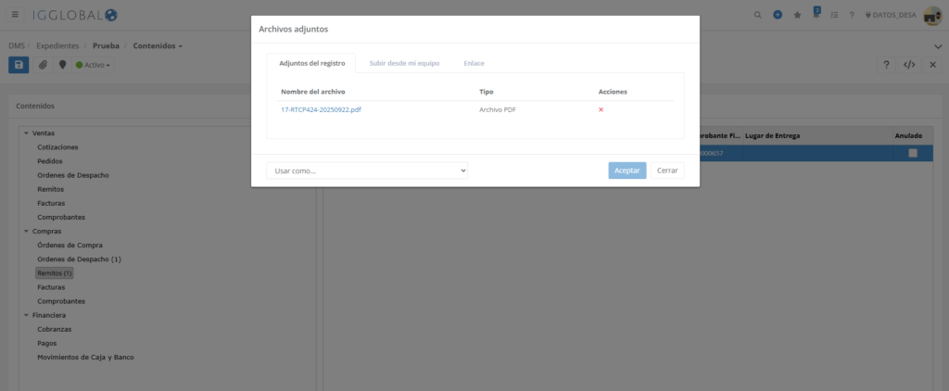This screenshot has width=949, height=391.
Task: Open the Activo status dropdown
Action: click(x=93, y=65)
